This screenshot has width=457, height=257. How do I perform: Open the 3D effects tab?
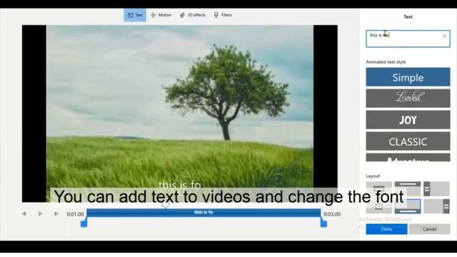tap(193, 15)
